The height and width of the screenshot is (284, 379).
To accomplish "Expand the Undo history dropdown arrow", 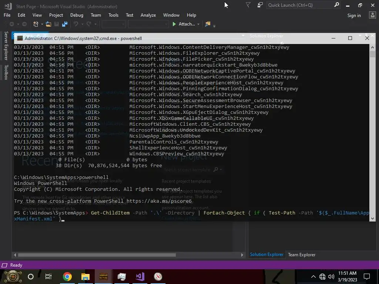I will [82, 24].
